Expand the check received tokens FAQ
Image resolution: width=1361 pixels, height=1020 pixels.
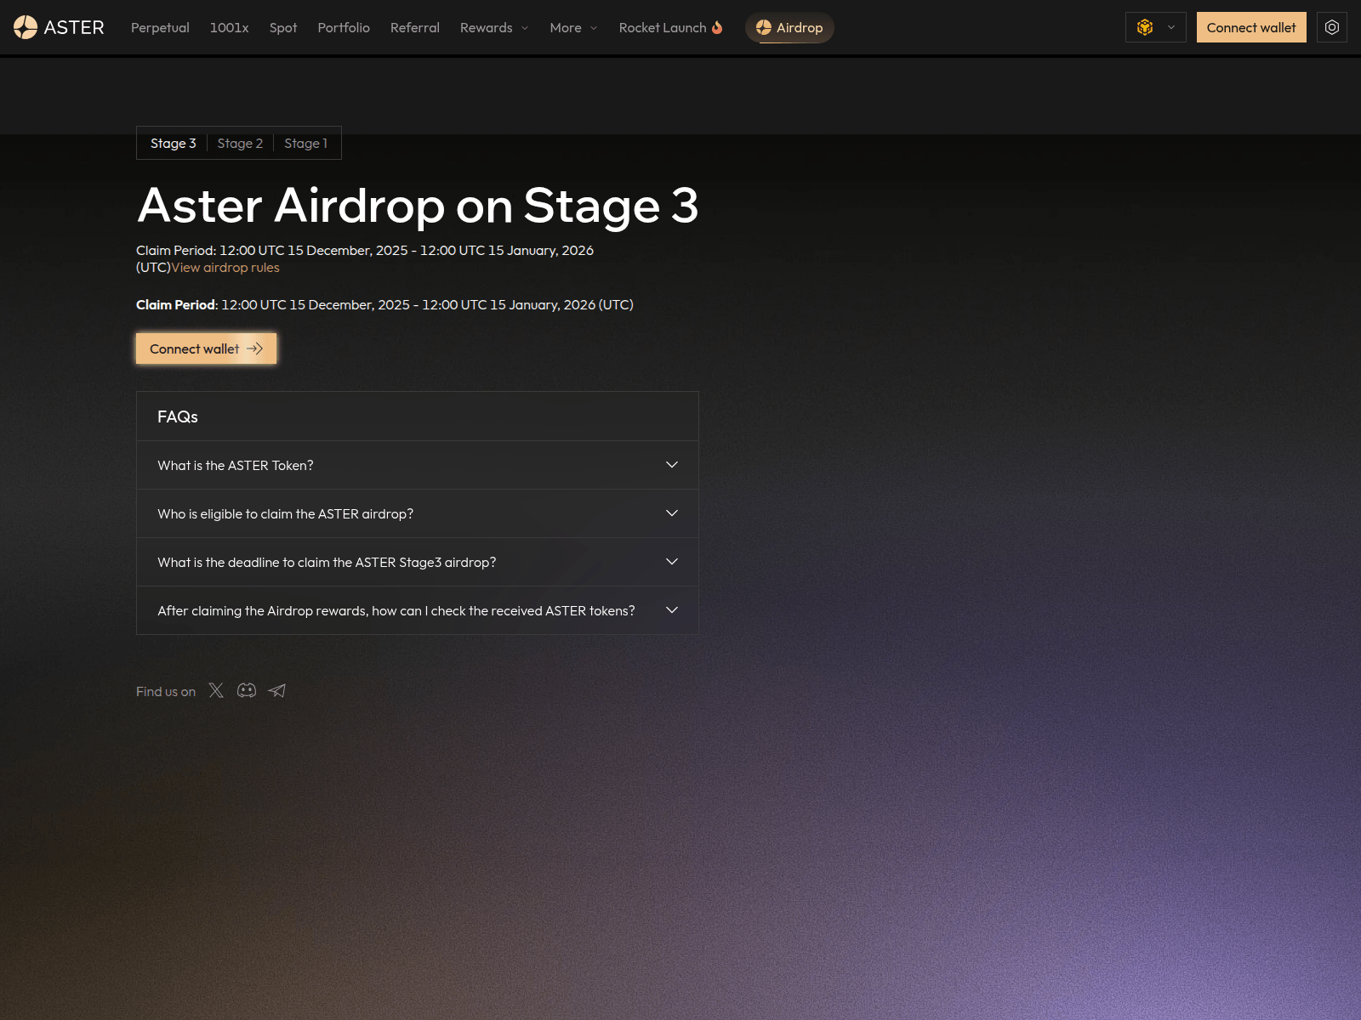tap(417, 610)
